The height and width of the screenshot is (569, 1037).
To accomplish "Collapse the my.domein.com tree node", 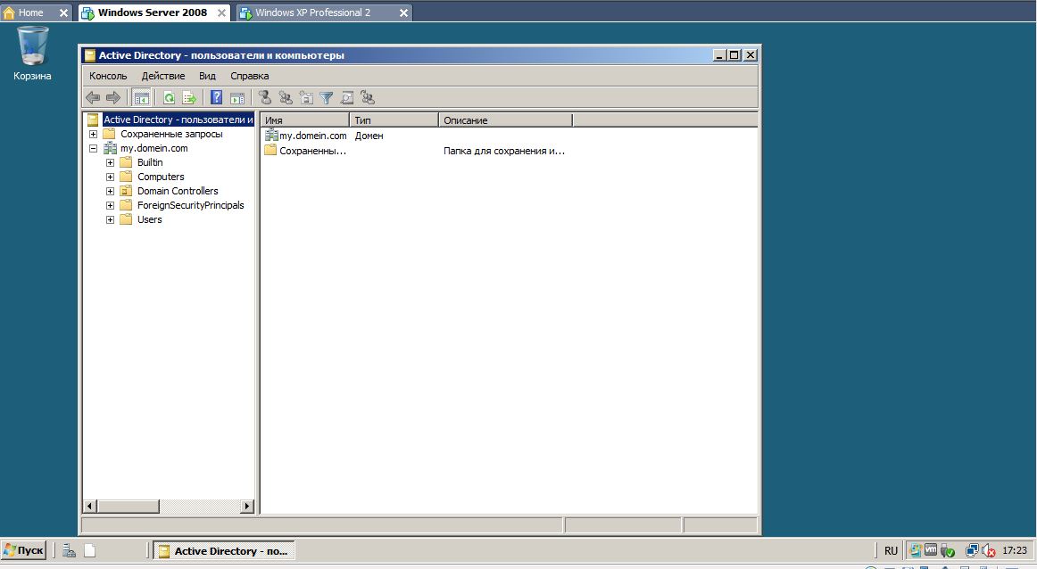I will pos(93,149).
